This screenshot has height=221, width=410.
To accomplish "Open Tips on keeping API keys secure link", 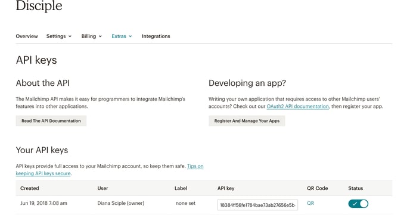I will [195, 166].
